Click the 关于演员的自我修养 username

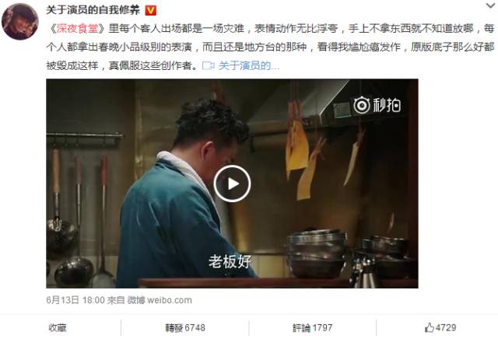coord(93,10)
